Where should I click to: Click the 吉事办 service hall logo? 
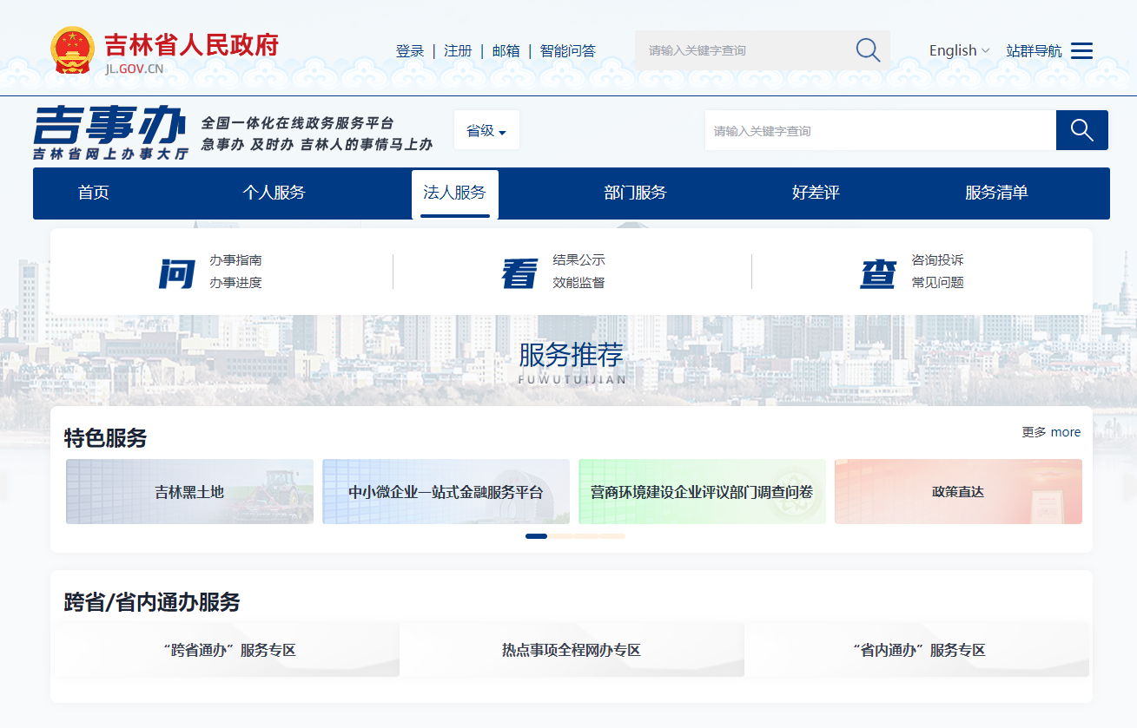[110, 132]
